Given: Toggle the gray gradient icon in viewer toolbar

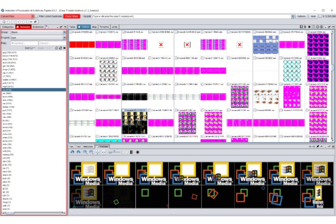Looking at the screenshot, I should click(131, 152).
